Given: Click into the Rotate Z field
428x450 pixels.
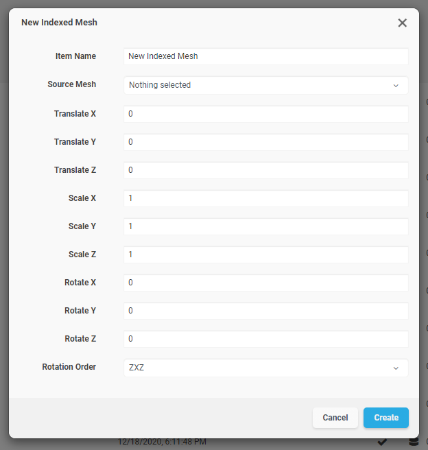Looking at the screenshot, I should 266,339.
